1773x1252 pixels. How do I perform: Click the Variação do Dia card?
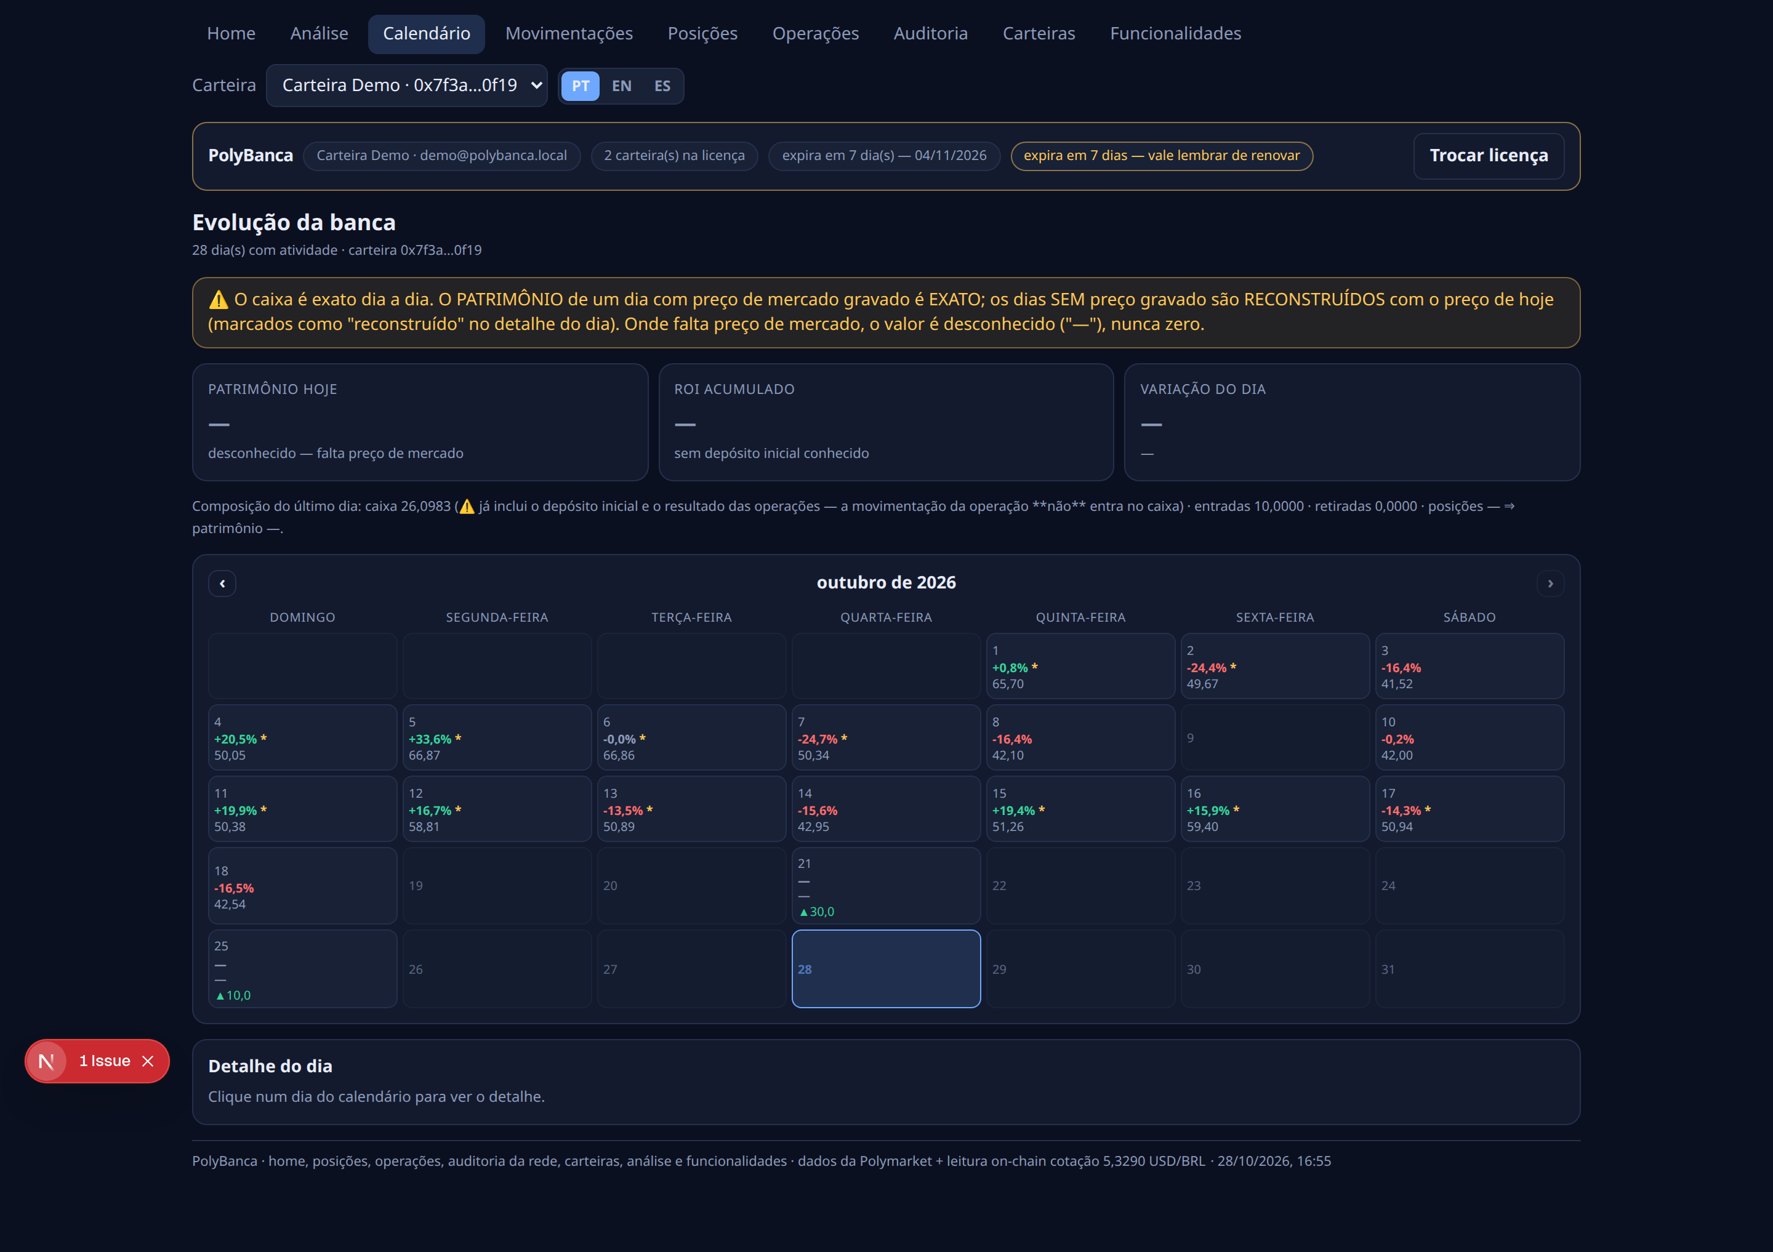coord(1352,422)
